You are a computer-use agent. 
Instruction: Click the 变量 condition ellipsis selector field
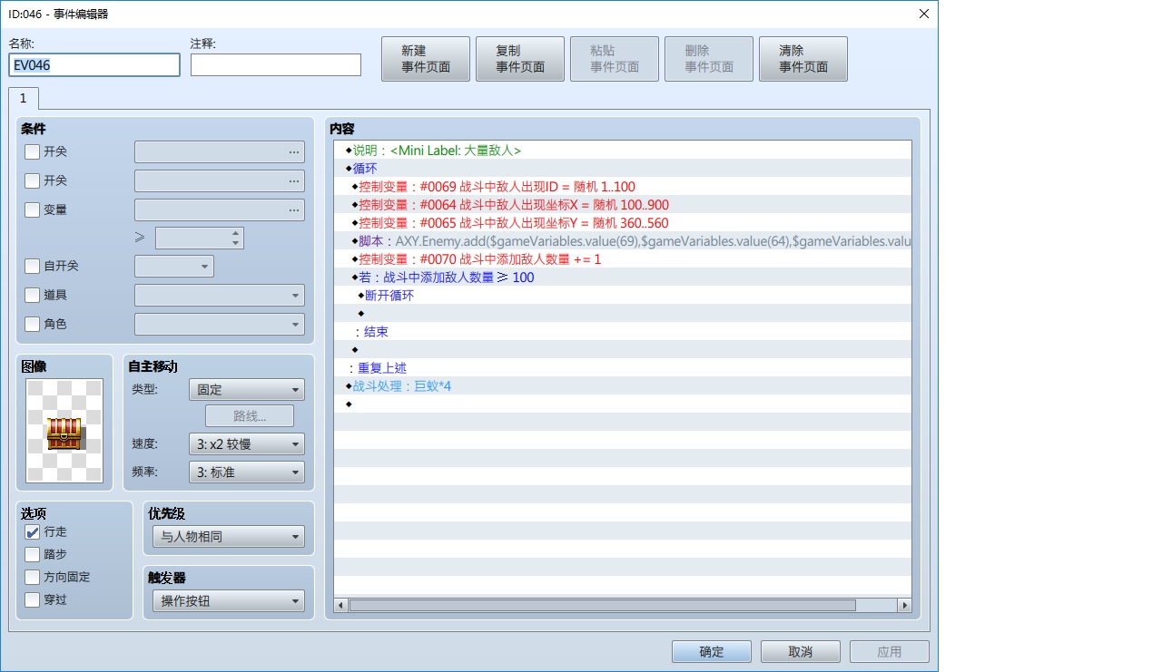click(220, 210)
